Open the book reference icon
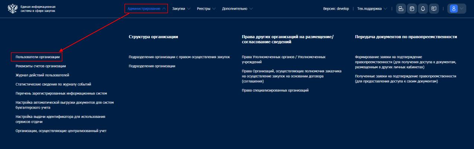The image size is (474, 149). [x=435, y=9]
